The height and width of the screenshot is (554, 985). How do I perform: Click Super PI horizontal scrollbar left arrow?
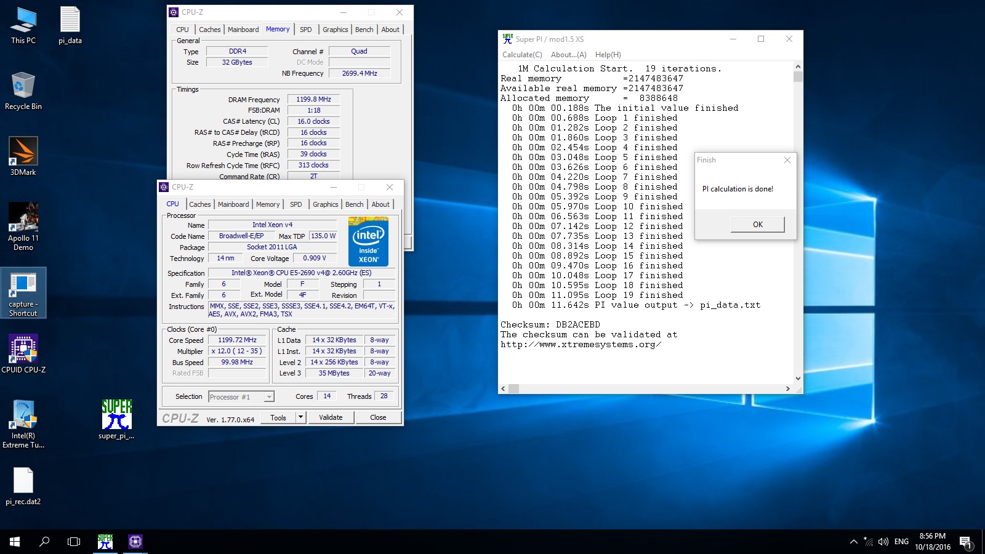pos(504,388)
